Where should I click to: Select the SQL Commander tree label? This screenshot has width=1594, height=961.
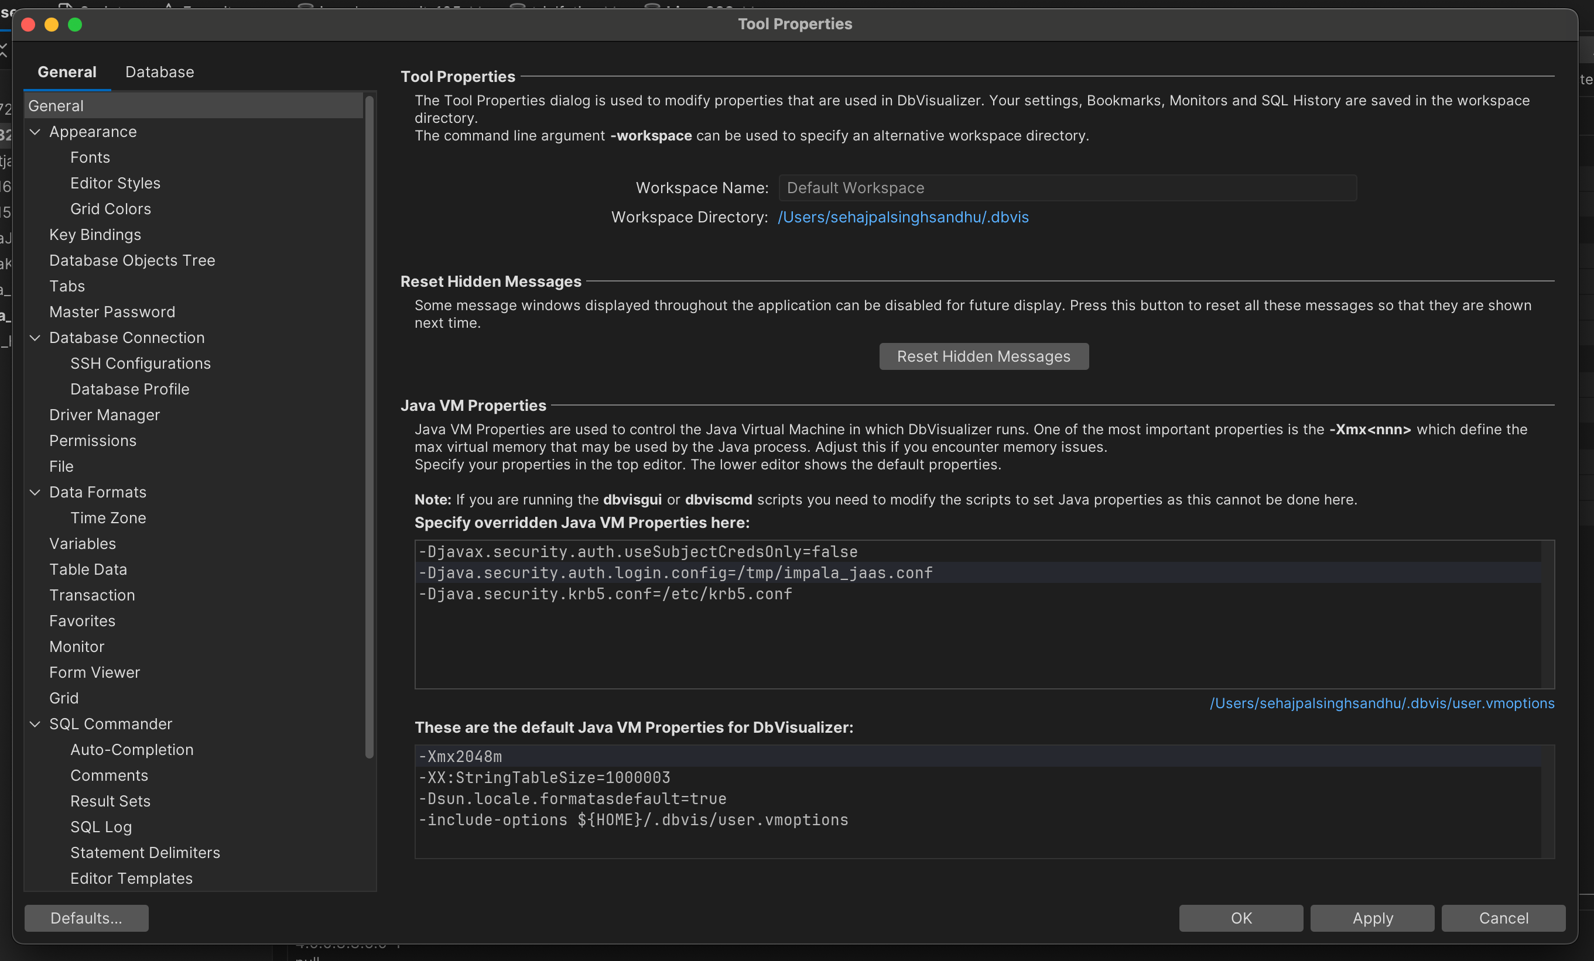tap(111, 723)
